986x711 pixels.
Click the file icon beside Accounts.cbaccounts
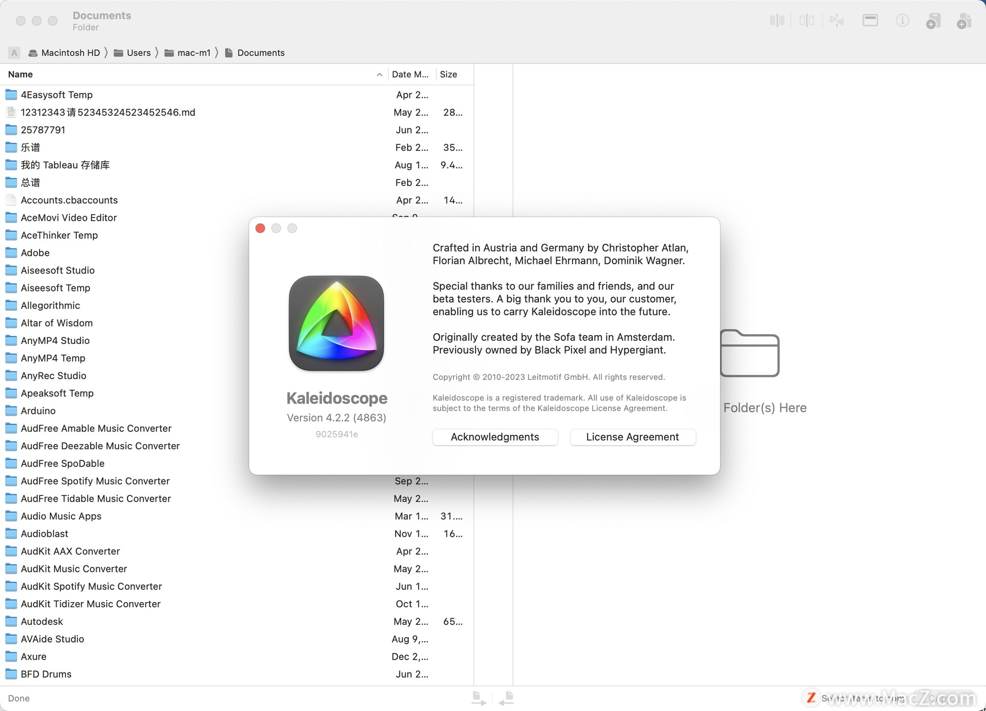(x=11, y=200)
